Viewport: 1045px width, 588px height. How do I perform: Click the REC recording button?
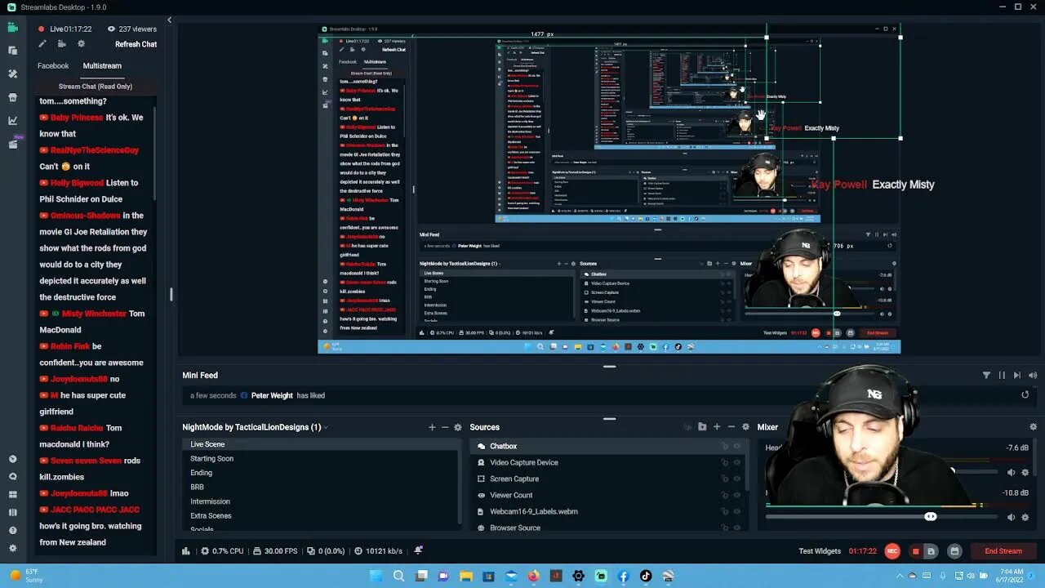(x=892, y=551)
